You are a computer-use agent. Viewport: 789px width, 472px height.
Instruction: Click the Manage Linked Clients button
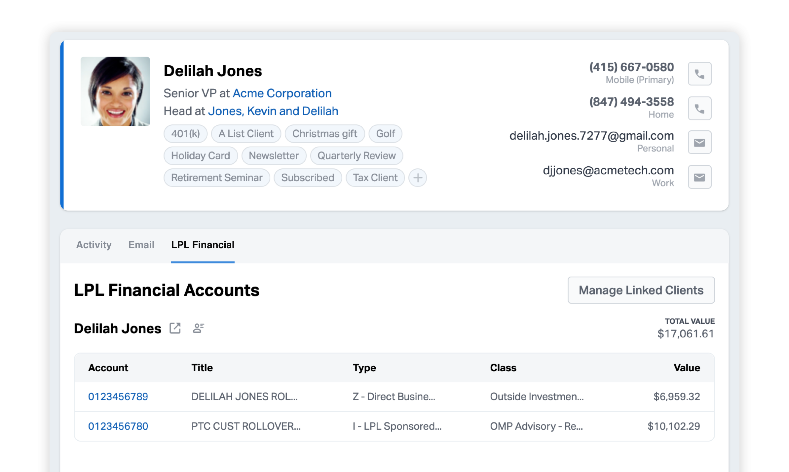[641, 290]
